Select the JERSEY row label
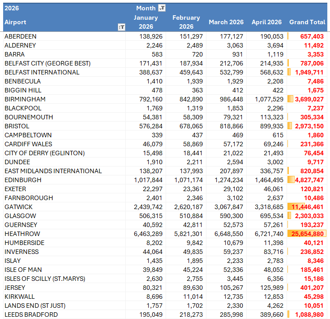330x319 pixels. click(15, 288)
